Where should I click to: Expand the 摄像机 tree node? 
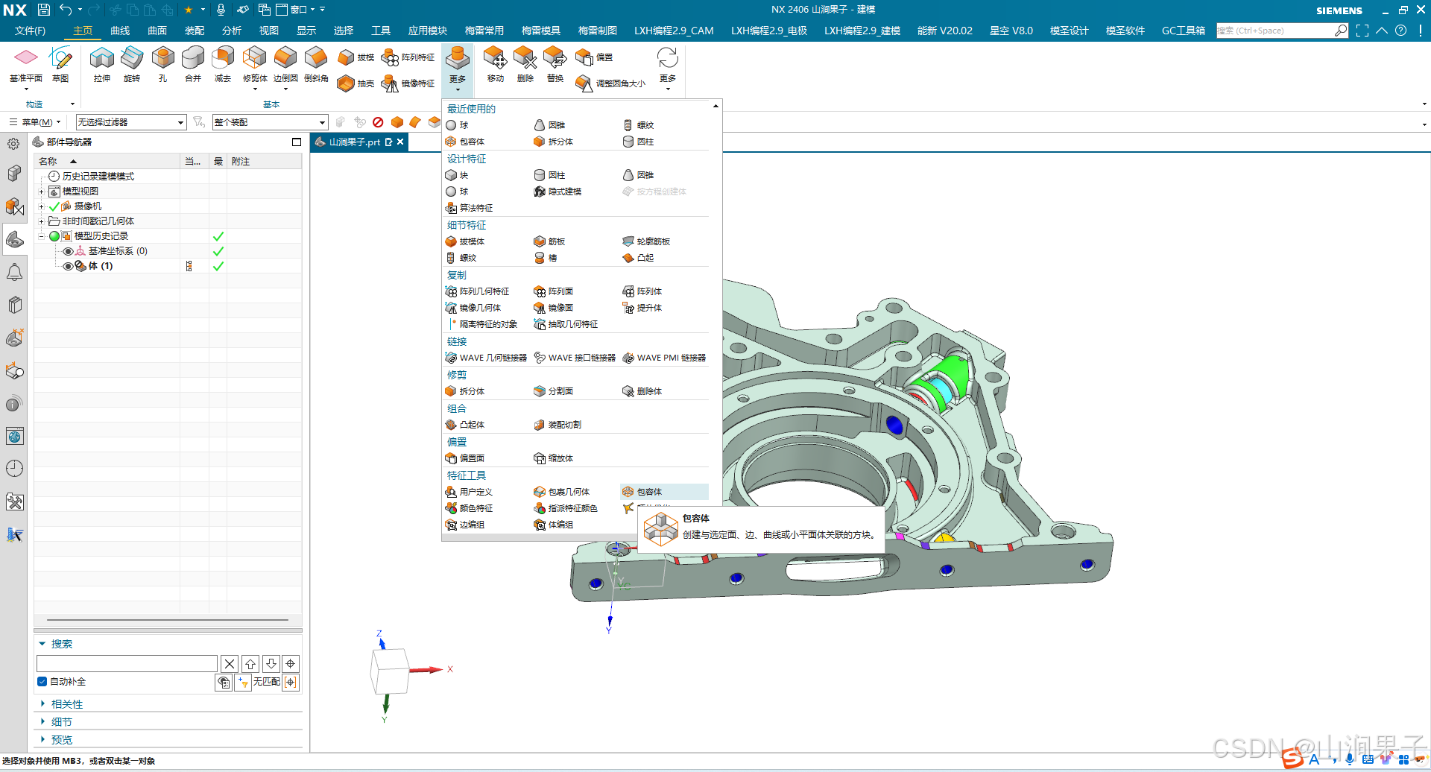point(42,206)
